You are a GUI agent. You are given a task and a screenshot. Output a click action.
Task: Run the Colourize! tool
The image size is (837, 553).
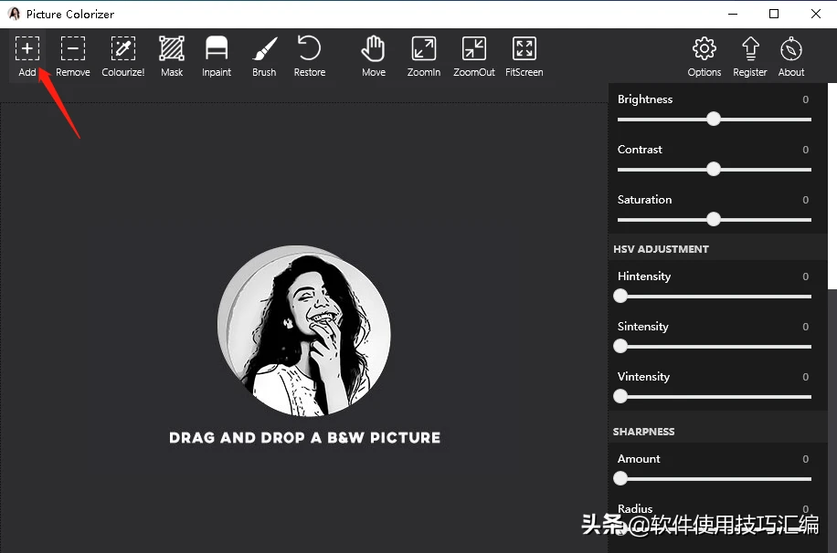tap(122, 49)
